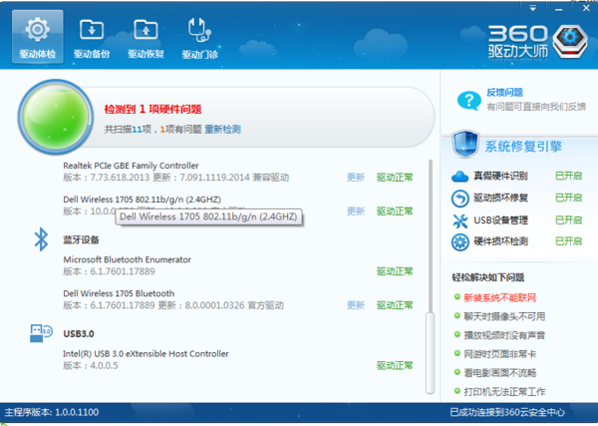The image size is (598, 426).
Task: Open the 驱动备份 (driver backup) tab
Action: point(91,37)
